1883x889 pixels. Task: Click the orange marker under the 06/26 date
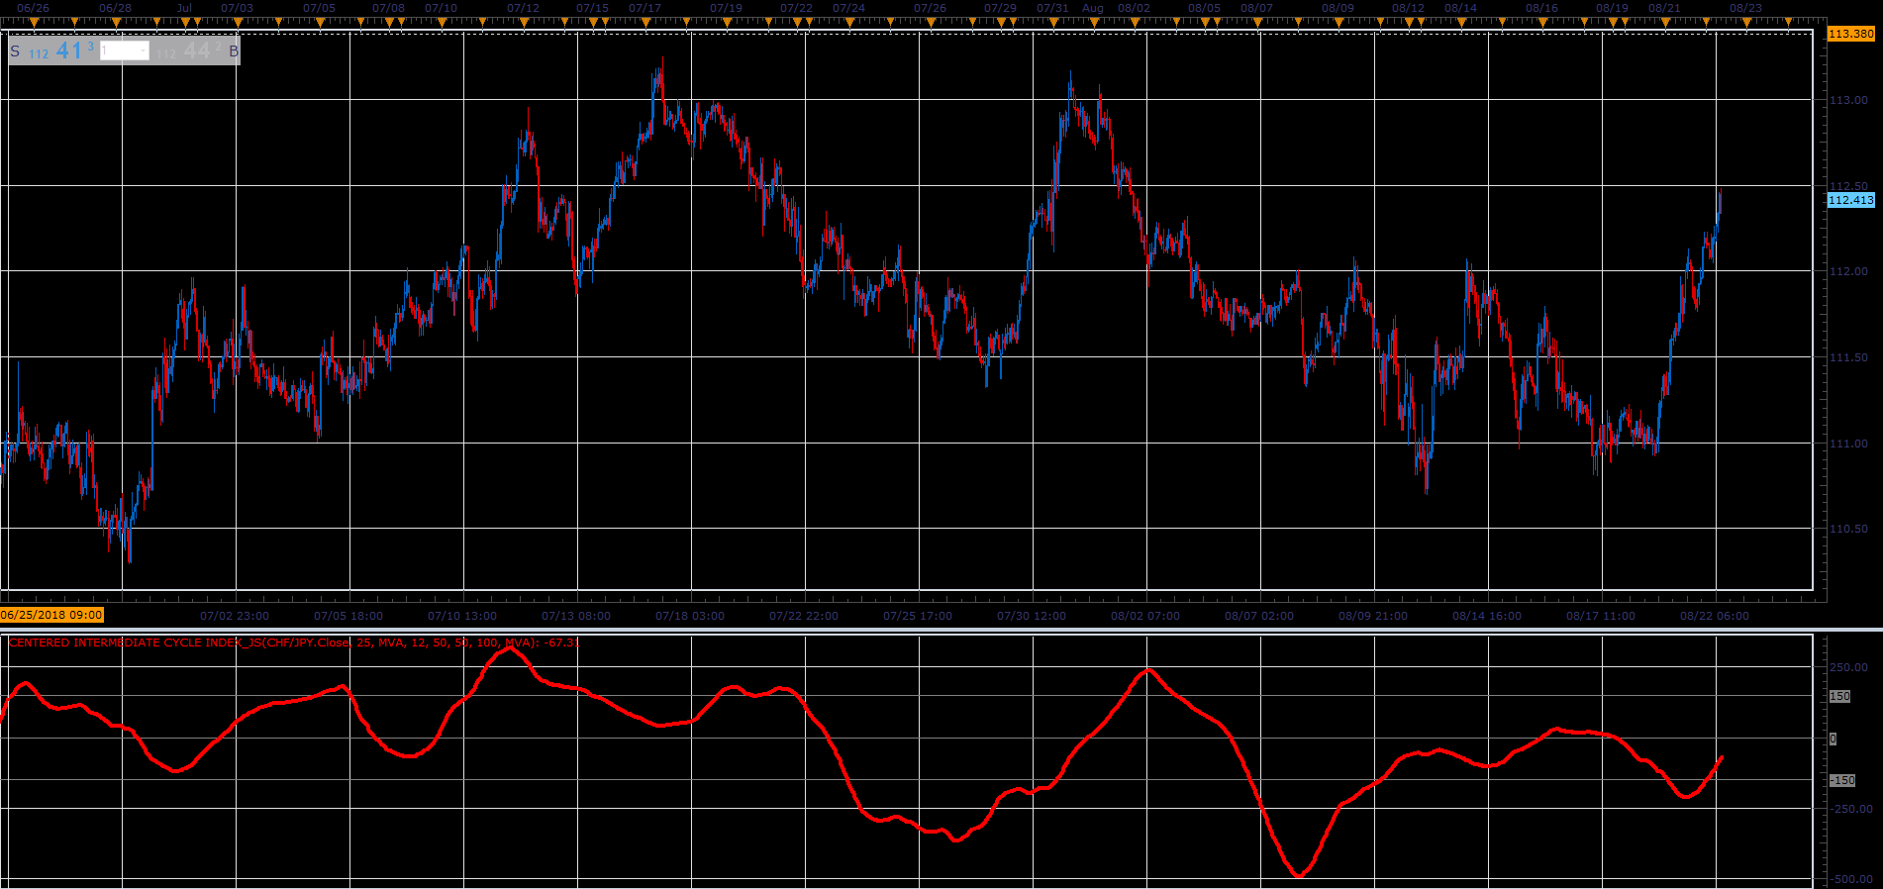click(x=35, y=23)
